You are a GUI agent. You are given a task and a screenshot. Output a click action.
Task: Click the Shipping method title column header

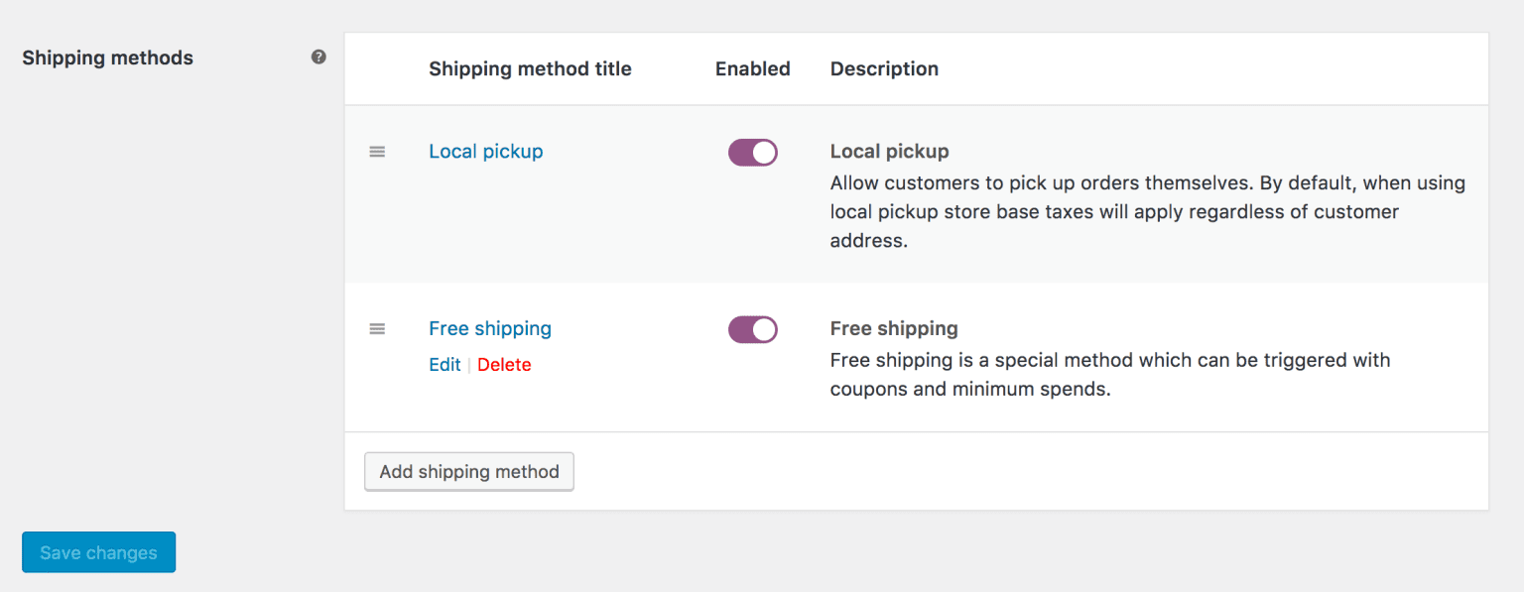pos(530,68)
